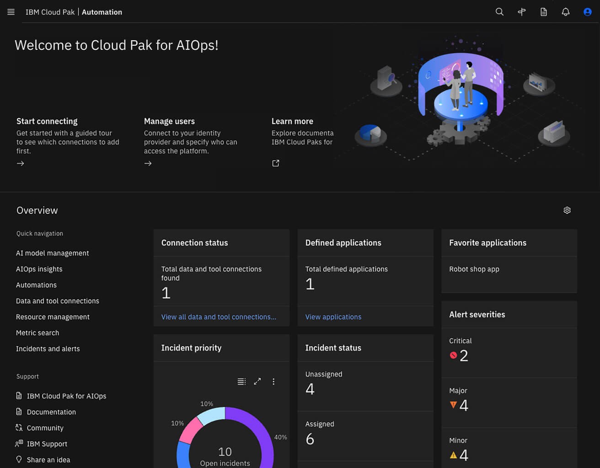Open the Robot shop app favorite
The height and width of the screenshot is (468, 600).
click(474, 269)
